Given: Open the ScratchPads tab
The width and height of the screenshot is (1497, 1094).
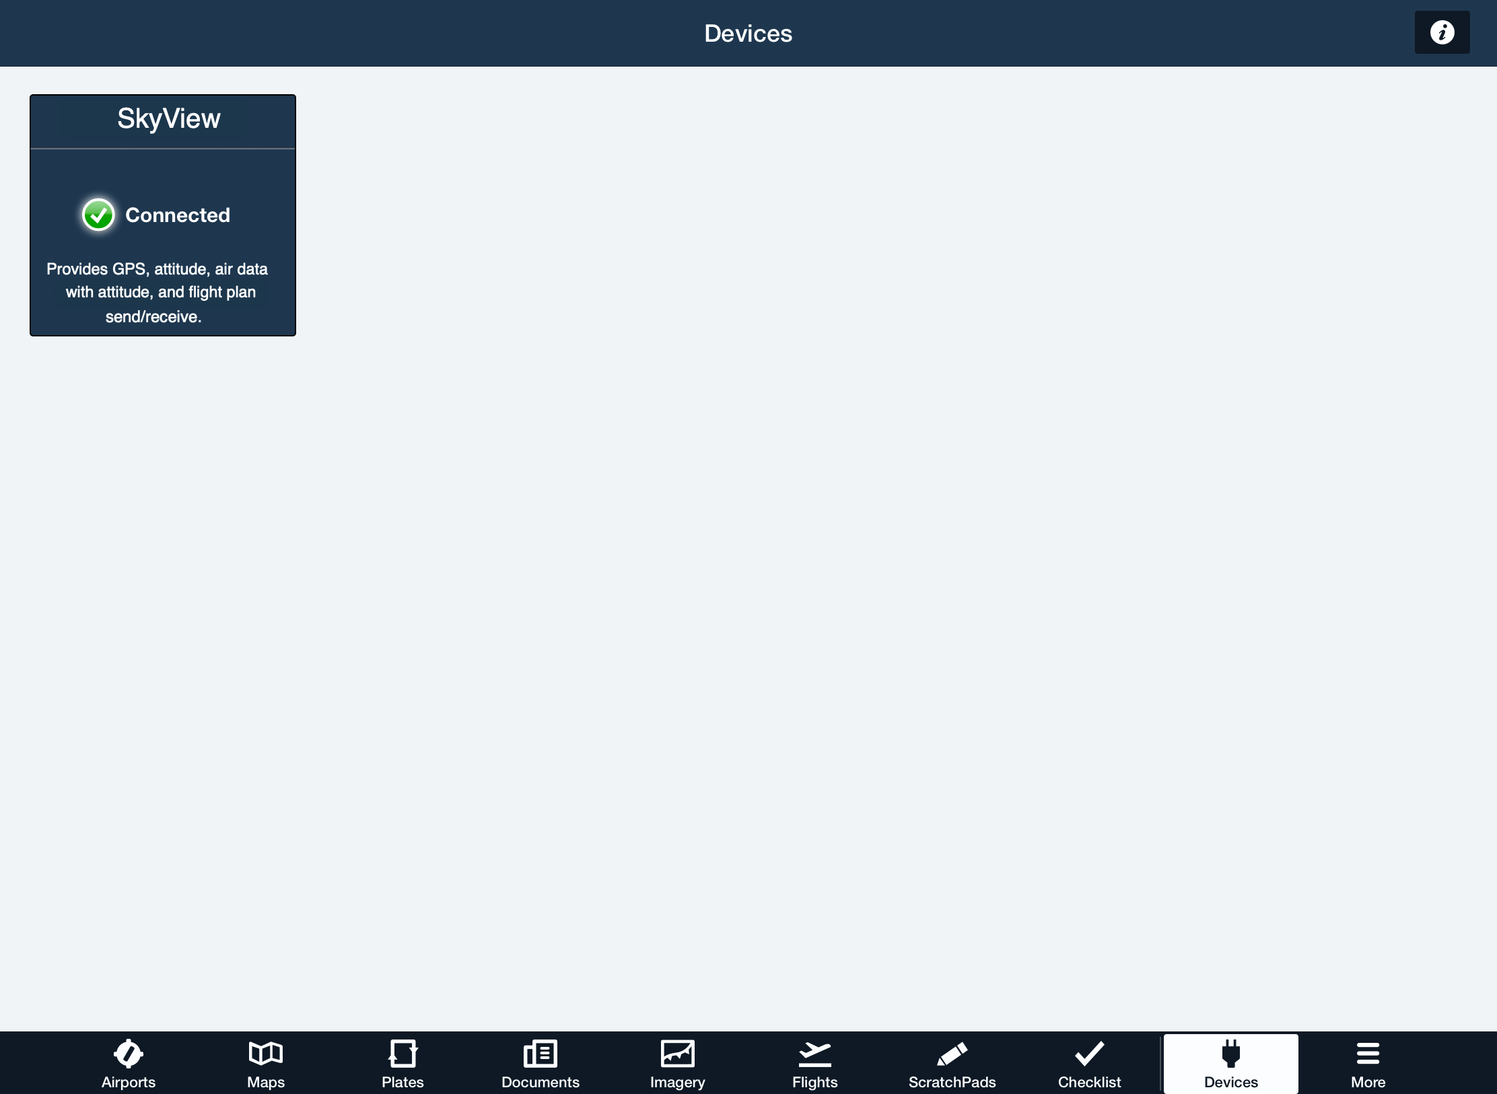Looking at the screenshot, I should click(952, 1064).
